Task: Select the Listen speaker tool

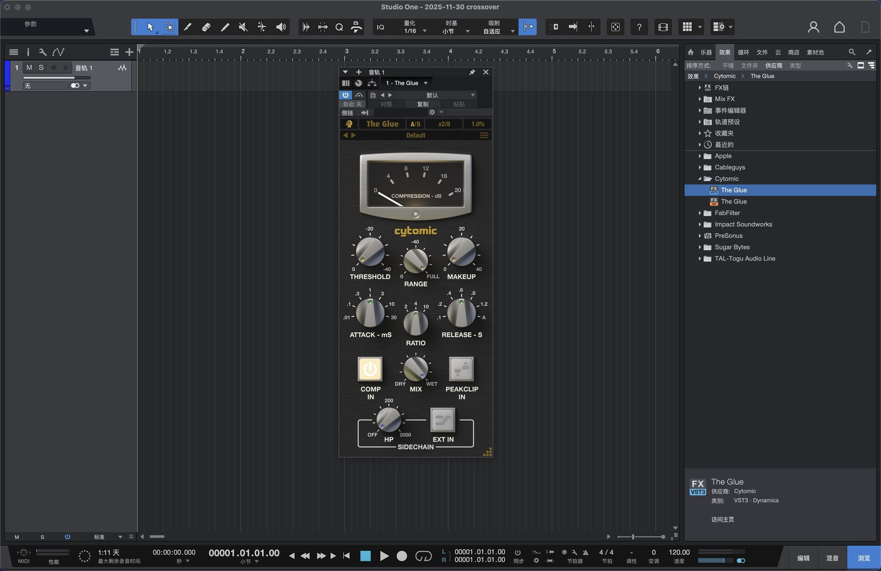Action: (x=281, y=27)
